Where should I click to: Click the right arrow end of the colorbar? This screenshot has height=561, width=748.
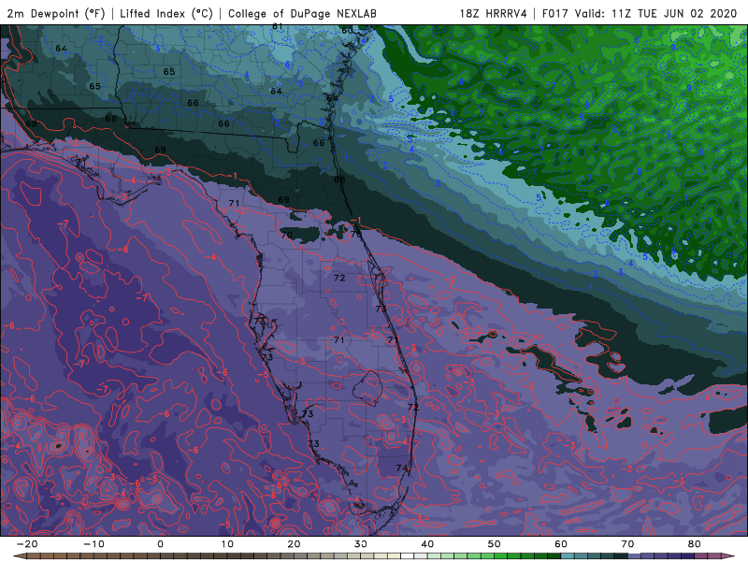[729, 556]
